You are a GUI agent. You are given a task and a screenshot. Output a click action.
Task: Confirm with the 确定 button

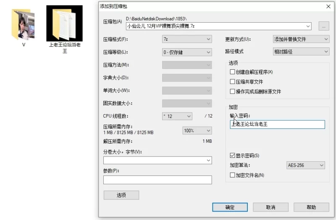click(230, 207)
